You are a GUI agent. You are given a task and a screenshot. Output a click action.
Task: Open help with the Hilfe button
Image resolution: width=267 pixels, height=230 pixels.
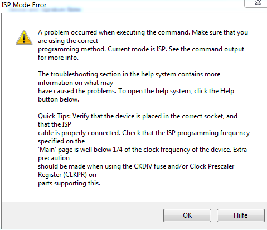point(241,215)
